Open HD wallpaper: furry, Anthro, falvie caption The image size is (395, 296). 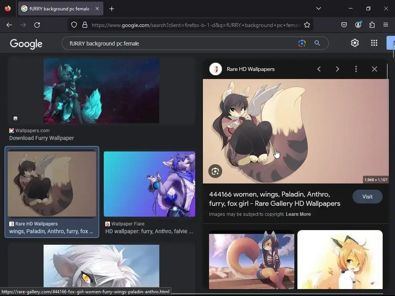click(149, 231)
